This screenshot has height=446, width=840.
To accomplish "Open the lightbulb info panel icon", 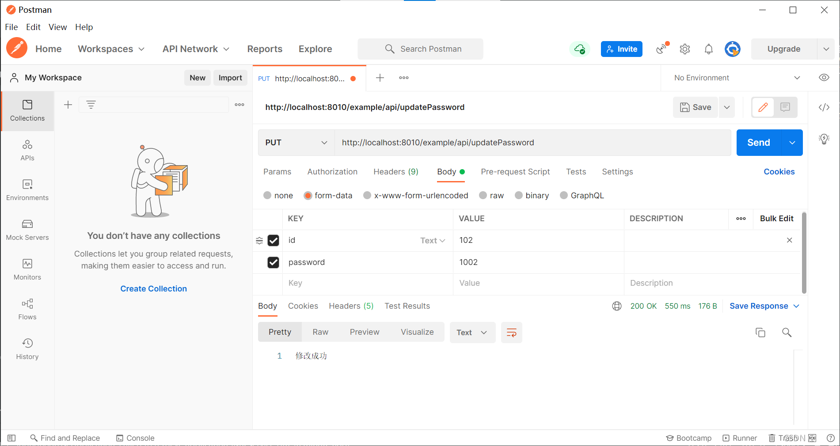I will click(824, 139).
